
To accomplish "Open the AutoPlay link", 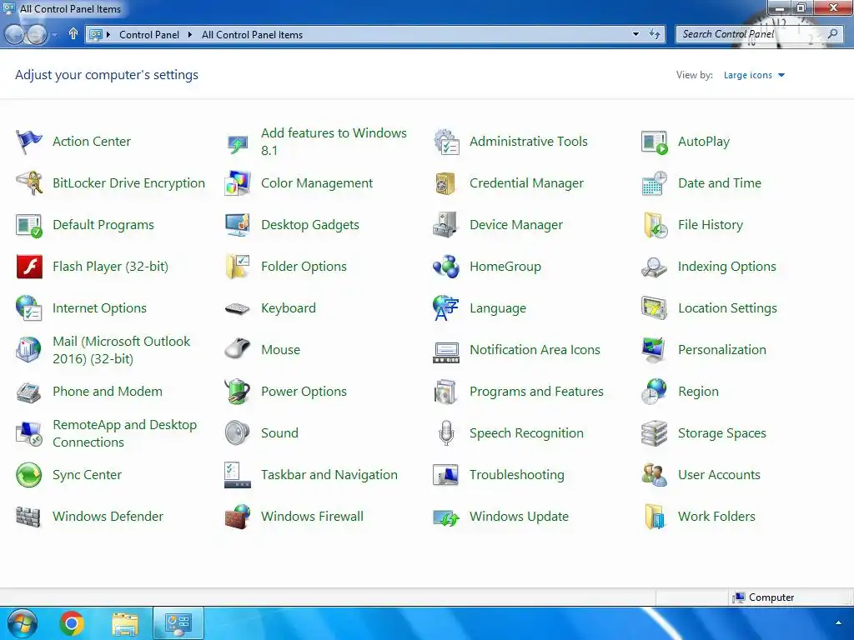I will coord(704,142).
